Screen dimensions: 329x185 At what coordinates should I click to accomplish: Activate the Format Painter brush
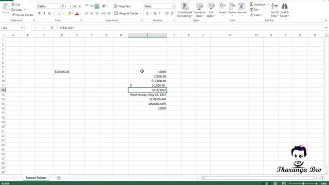(22, 15)
